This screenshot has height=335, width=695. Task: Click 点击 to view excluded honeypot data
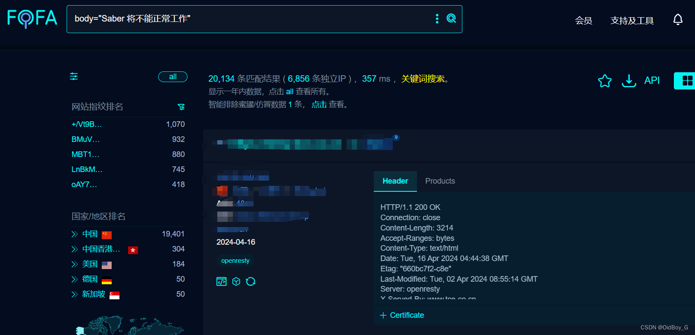[x=319, y=104]
